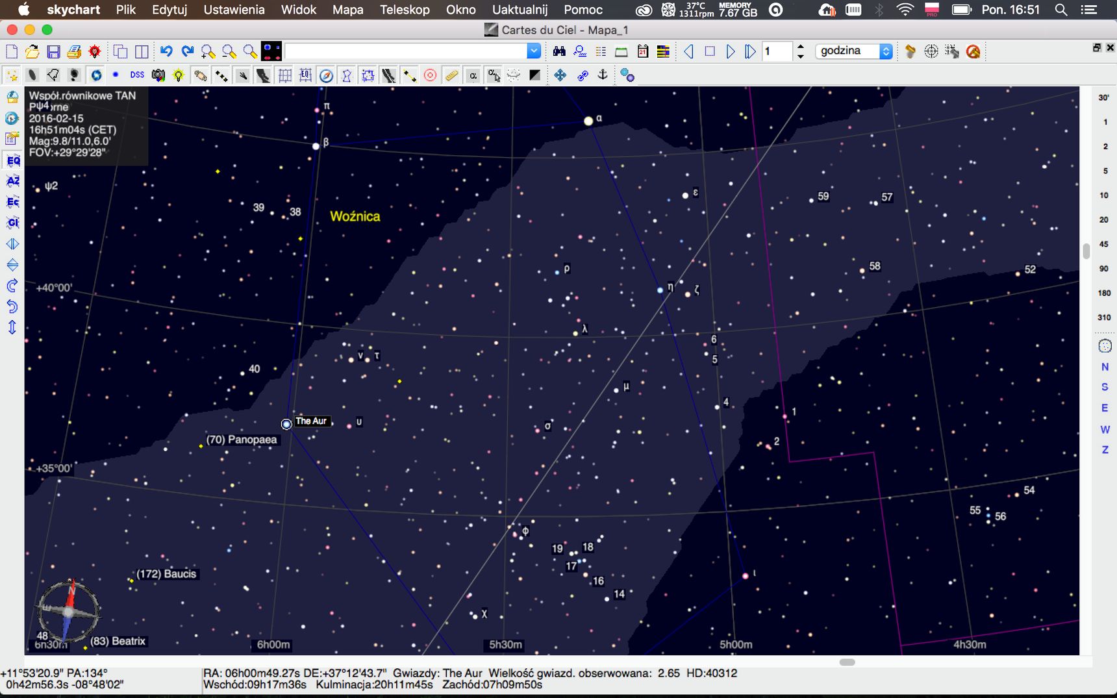Image resolution: width=1117 pixels, height=698 pixels.
Task: Toggle black and white sky inversion icon
Action: coord(534,75)
